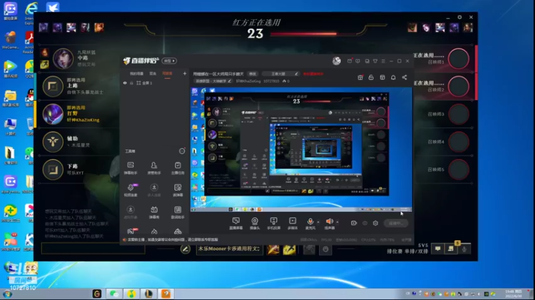The width and height of the screenshot is (535, 300).
Task: Open Internet Explorer desktop shortcut
Action: coord(31,13)
